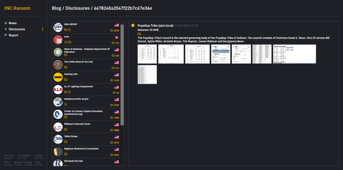The height and width of the screenshot is (170, 343).
Task: Click the London clock in footer
Action: pyautogui.click(x=39, y=157)
